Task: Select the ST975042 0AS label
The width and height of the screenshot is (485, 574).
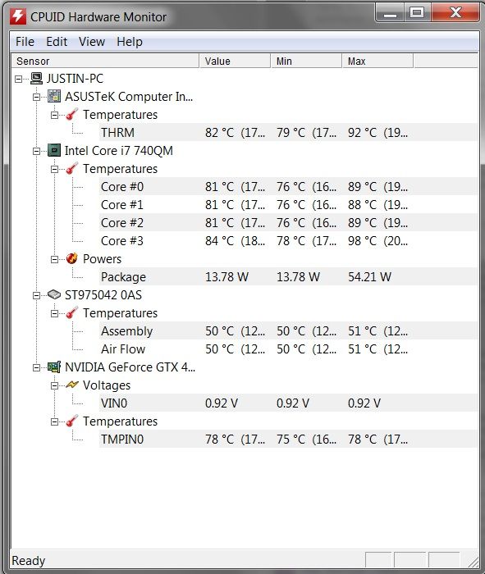Action: (x=103, y=295)
